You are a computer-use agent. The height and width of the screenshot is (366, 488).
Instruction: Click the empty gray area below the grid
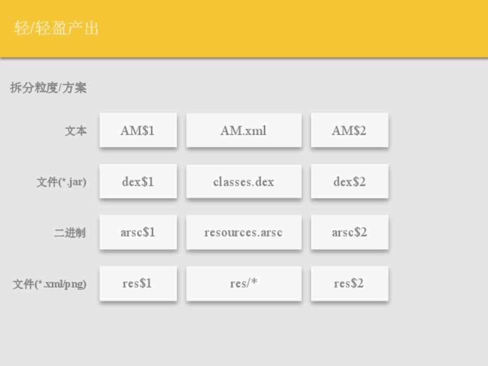(x=244, y=335)
